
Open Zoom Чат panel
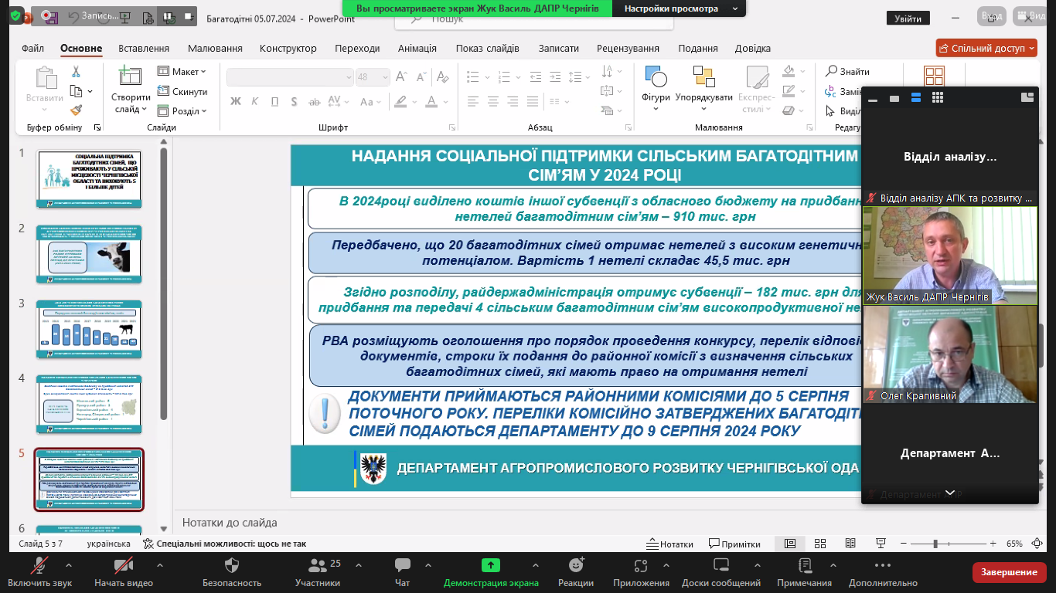pos(402,573)
